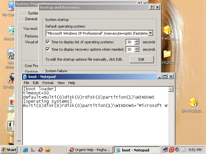Viewport: 206px width, 154px height.
Task: Launch Internet Explorer from Quick Launch
Action: click(x=25, y=150)
